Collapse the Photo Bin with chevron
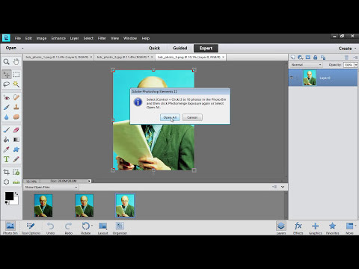 (283, 187)
